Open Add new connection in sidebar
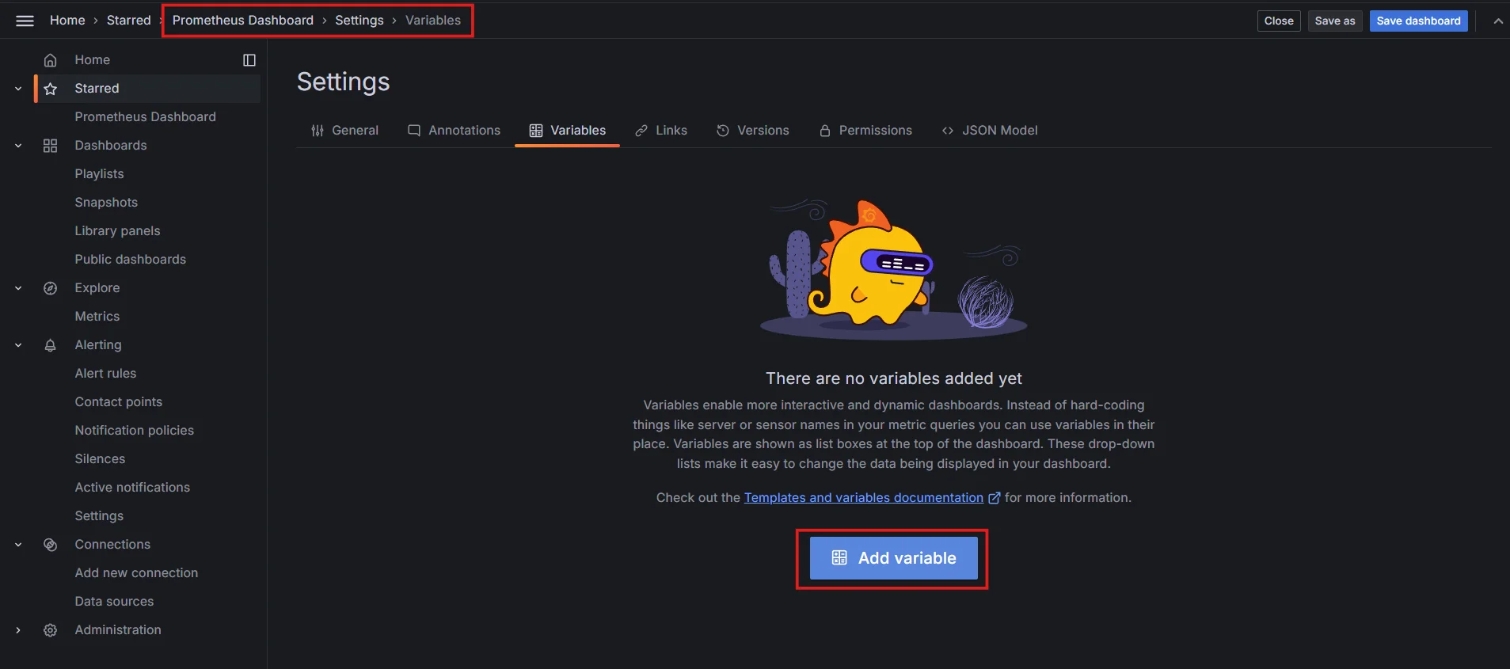Image resolution: width=1510 pixels, height=669 pixels. click(x=136, y=573)
